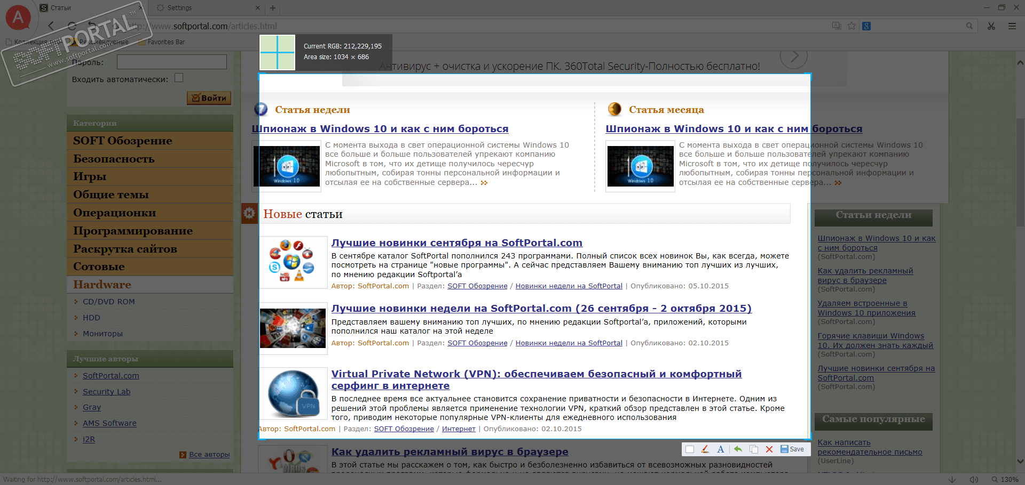Click the Статья месяца Windows 10 thumbnail
This screenshot has height=485, width=1025.
click(x=640, y=166)
